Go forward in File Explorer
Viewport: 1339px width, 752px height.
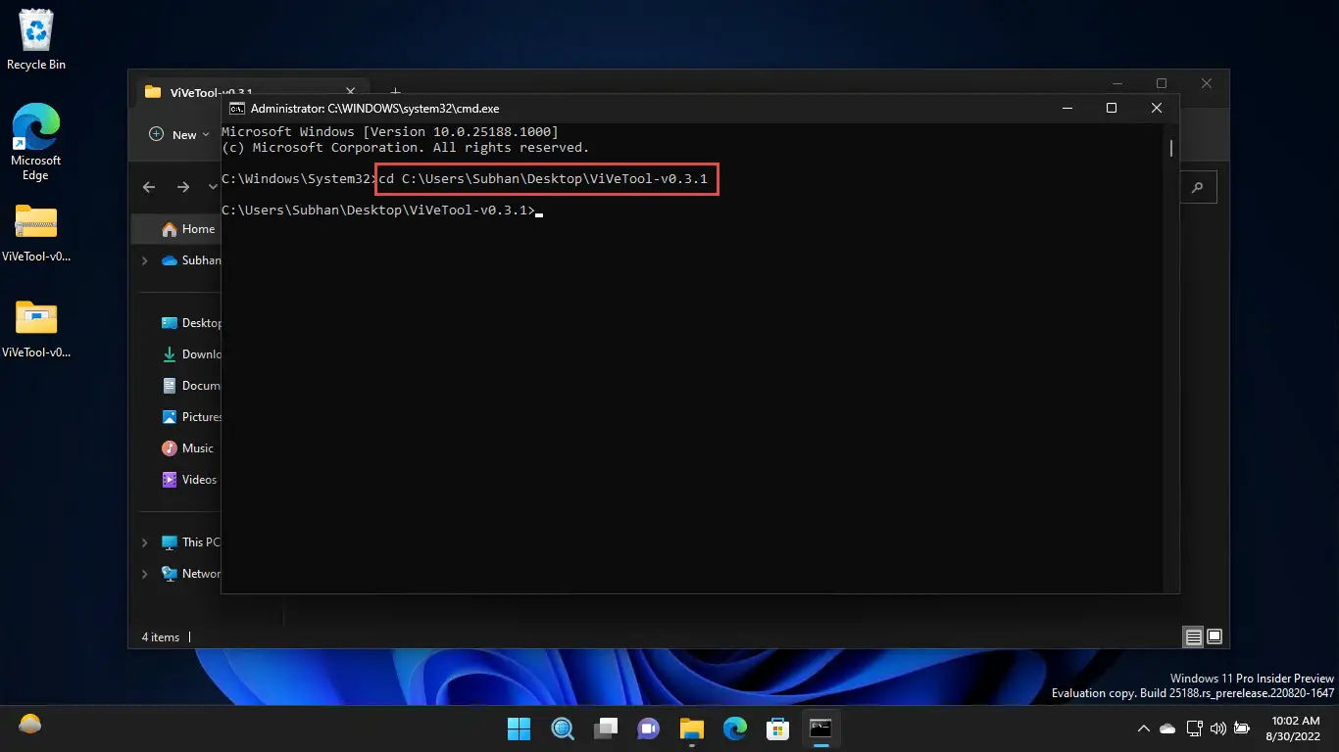pos(183,187)
